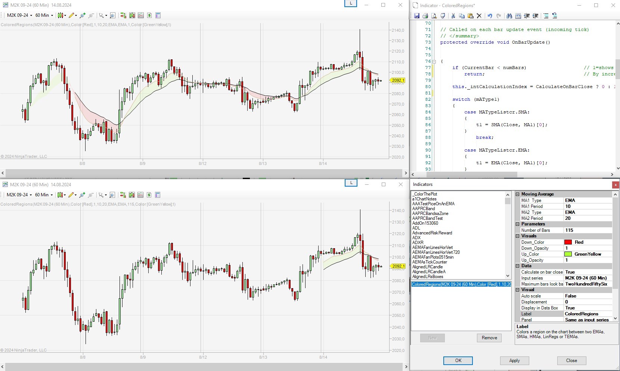Open zoom frame magnifier tool in top chart
620x371 pixels.
point(112,15)
